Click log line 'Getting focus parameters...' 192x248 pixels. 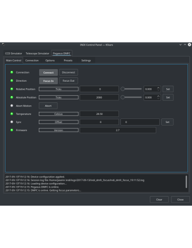point(43,191)
